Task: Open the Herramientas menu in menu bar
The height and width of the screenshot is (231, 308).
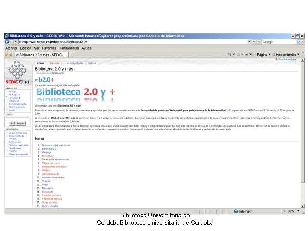Action: (x=68, y=48)
